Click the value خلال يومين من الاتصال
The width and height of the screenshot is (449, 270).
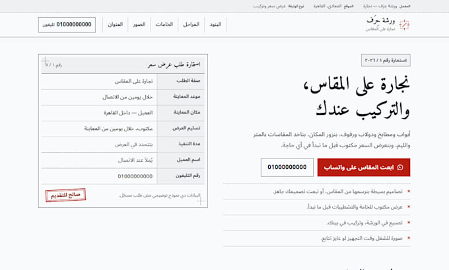[127, 97]
